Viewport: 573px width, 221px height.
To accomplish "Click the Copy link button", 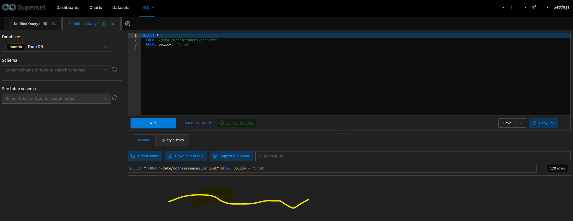I will point(543,123).
